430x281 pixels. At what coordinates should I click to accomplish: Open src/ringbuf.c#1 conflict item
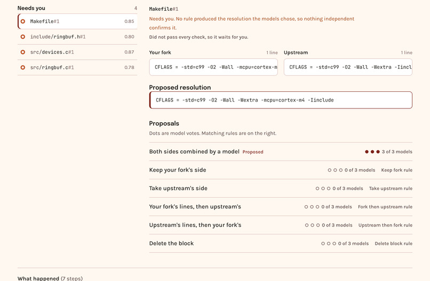pyautogui.click(x=77, y=67)
